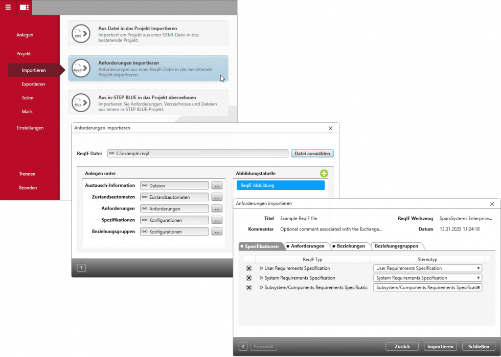The image size is (501, 357).
Task: Open help with the question mark icon
Action: (81, 267)
